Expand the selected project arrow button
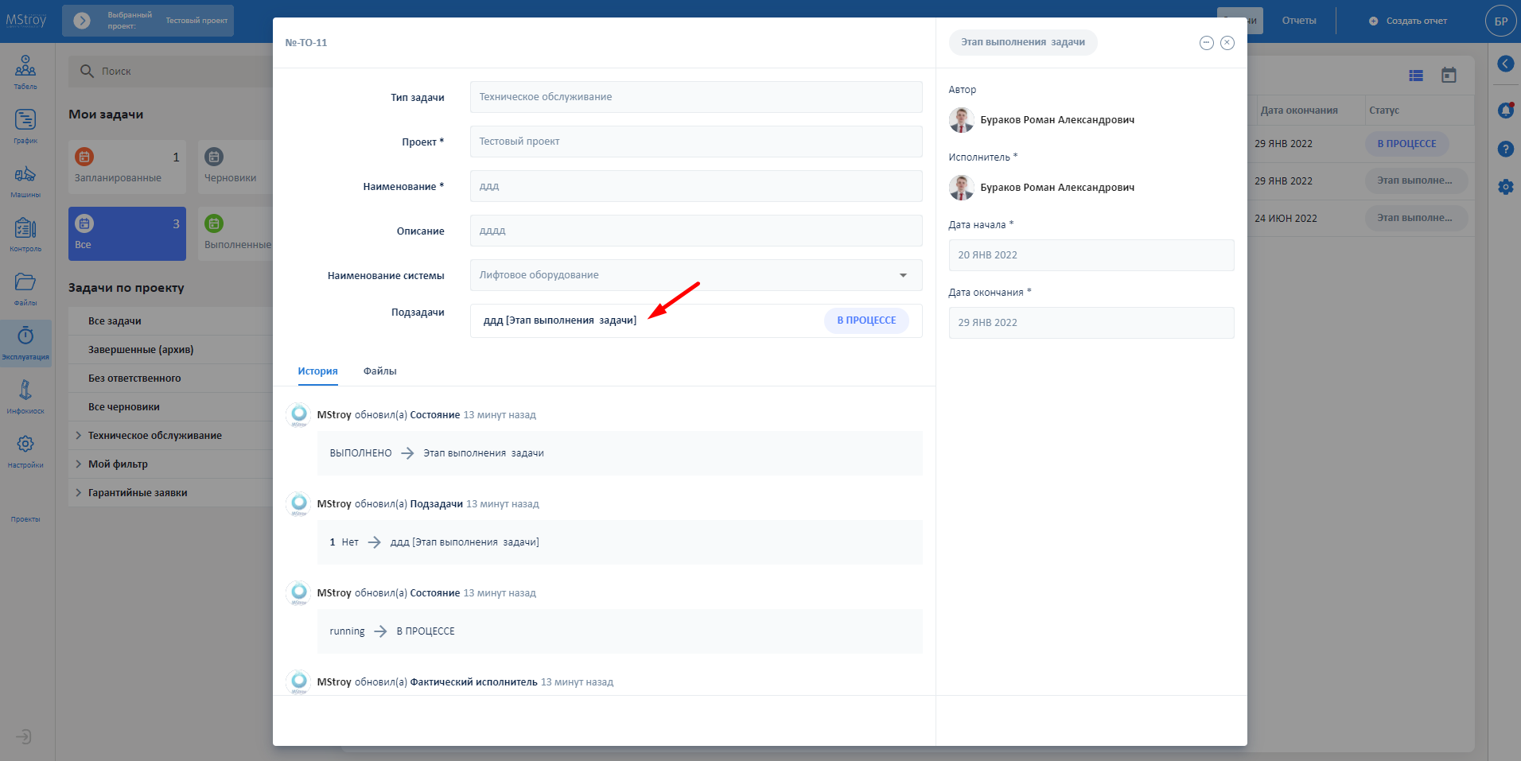This screenshot has width=1521, height=761. (82, 21)
